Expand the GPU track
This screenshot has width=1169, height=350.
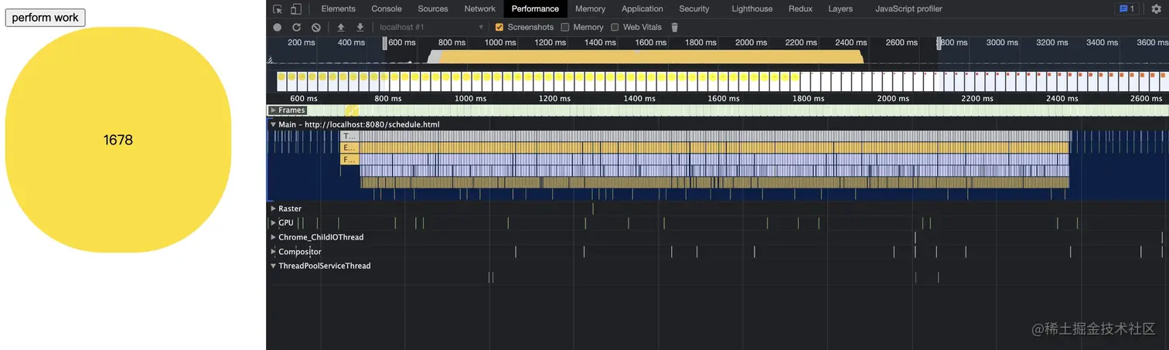(x=273, y=223)
